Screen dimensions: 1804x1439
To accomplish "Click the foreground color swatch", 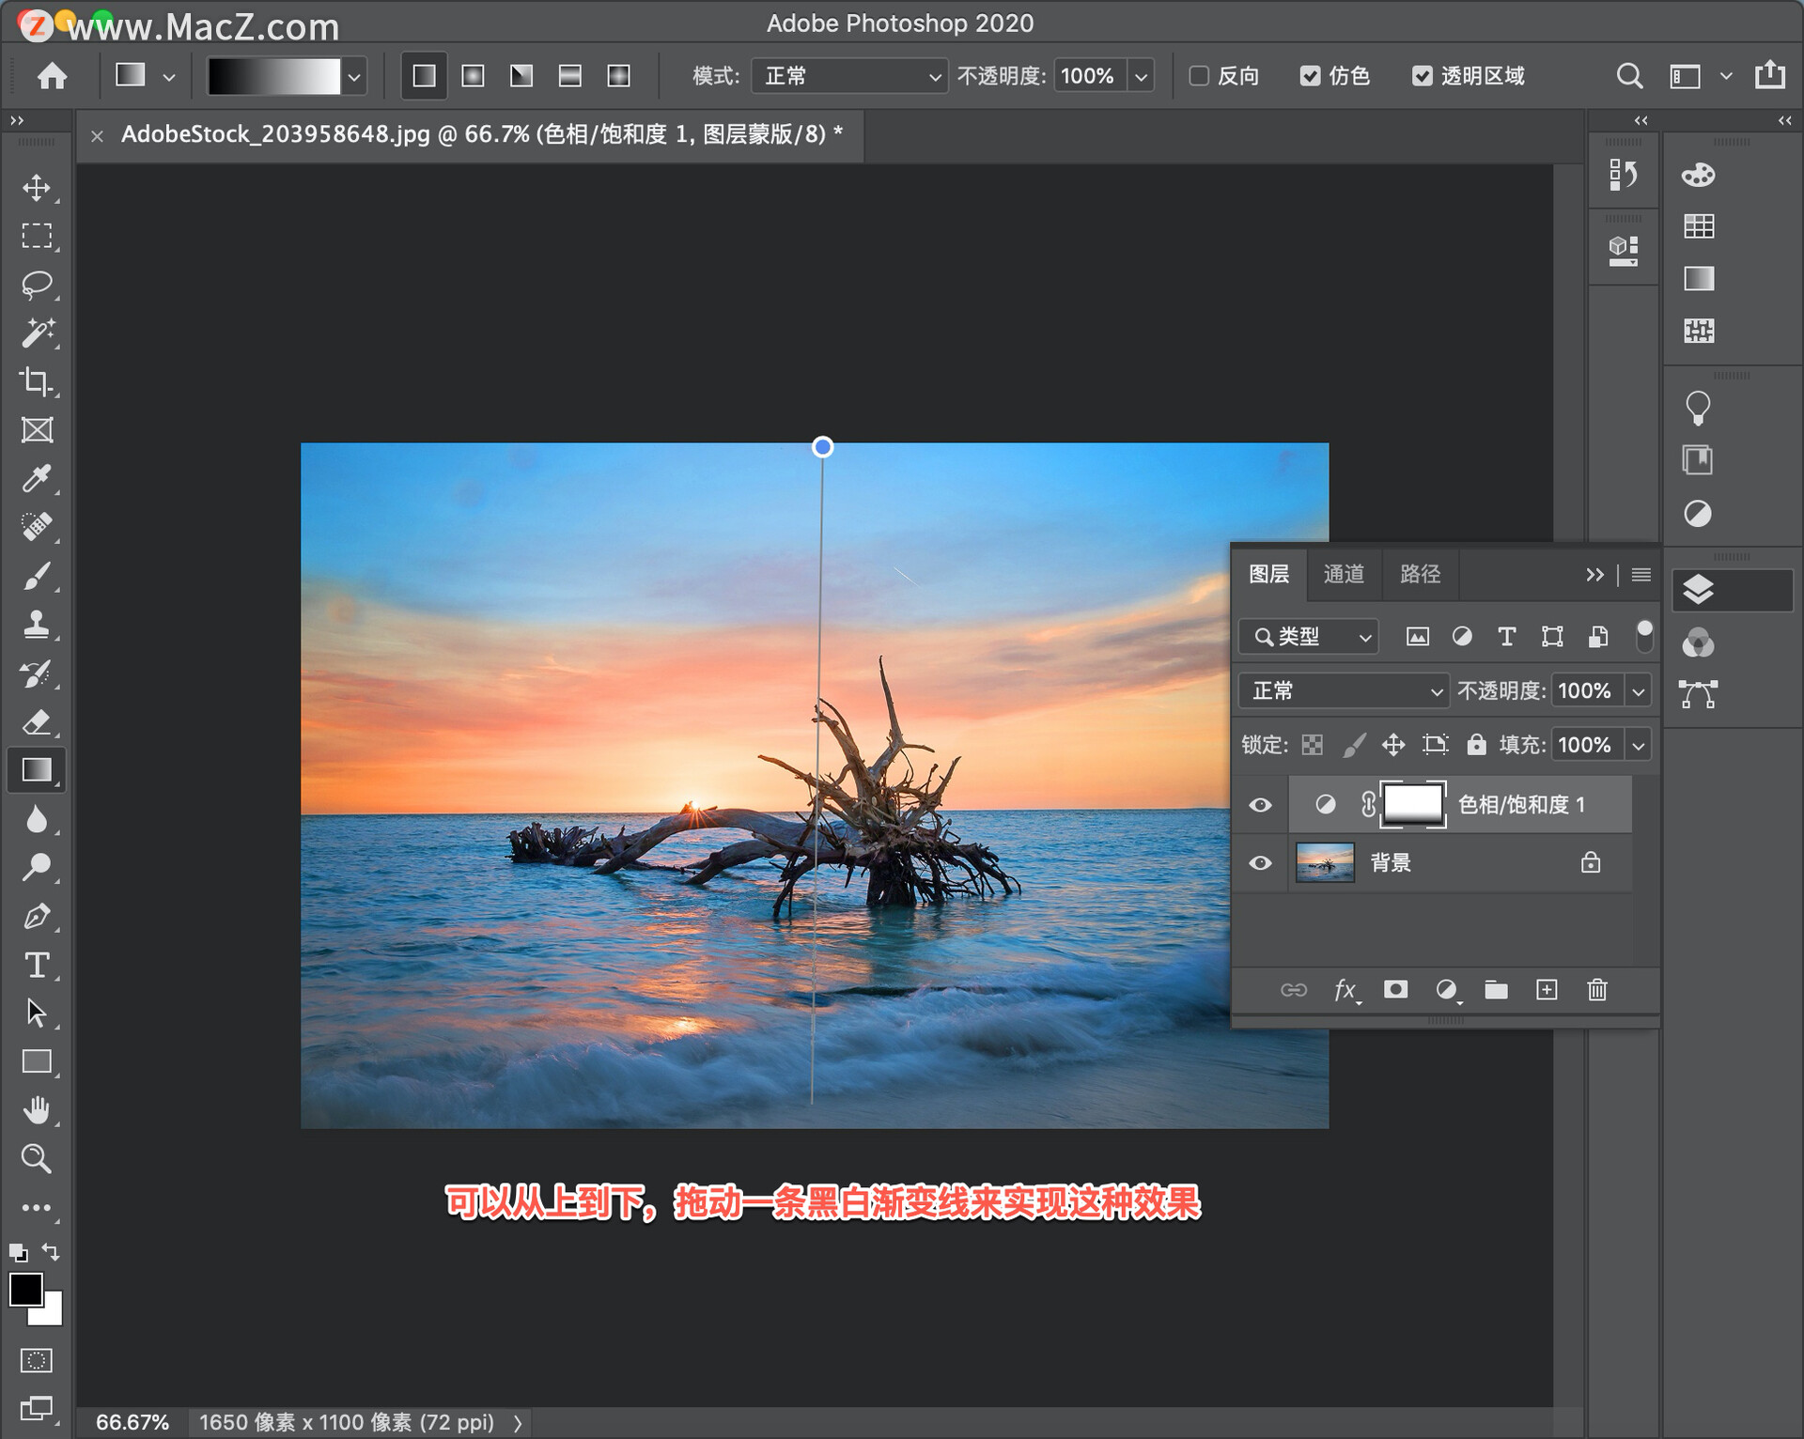I will [24, 1289].
